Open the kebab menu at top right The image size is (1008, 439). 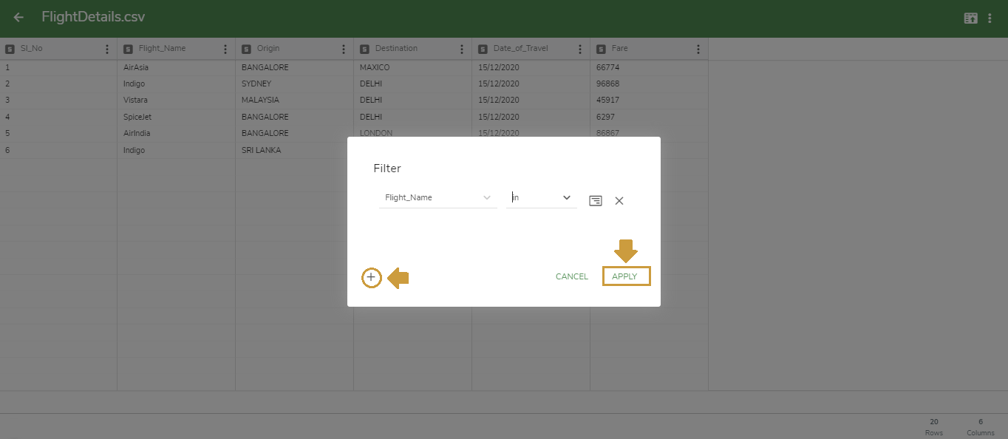[x=990, y=17]
